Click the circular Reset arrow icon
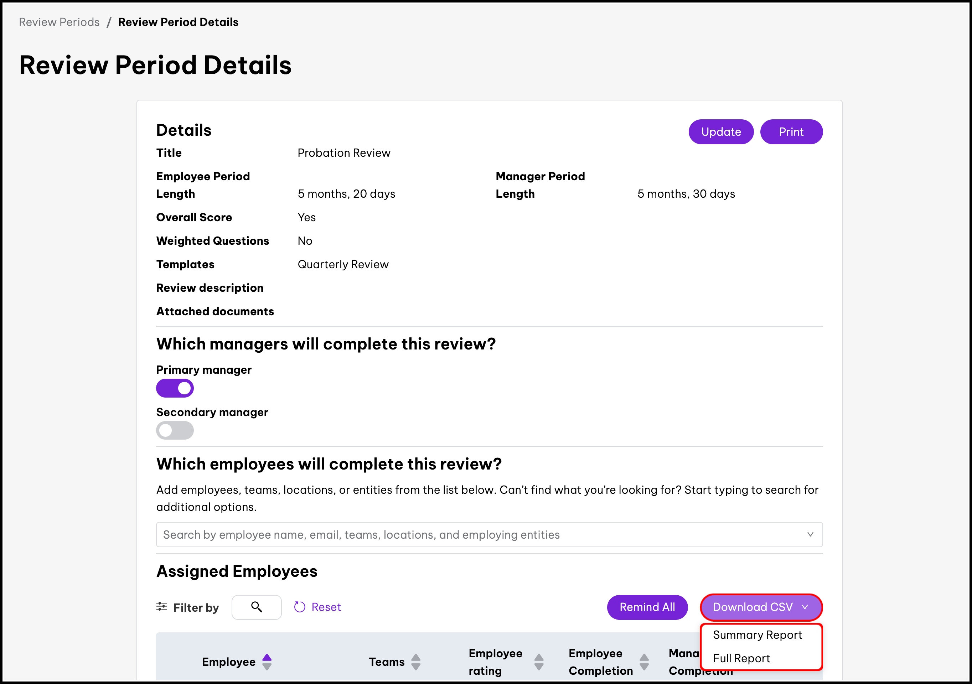 tap(299, 607)
